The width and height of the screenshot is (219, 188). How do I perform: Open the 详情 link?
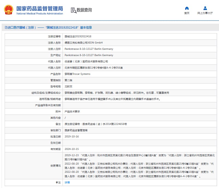tap(67, 183)
